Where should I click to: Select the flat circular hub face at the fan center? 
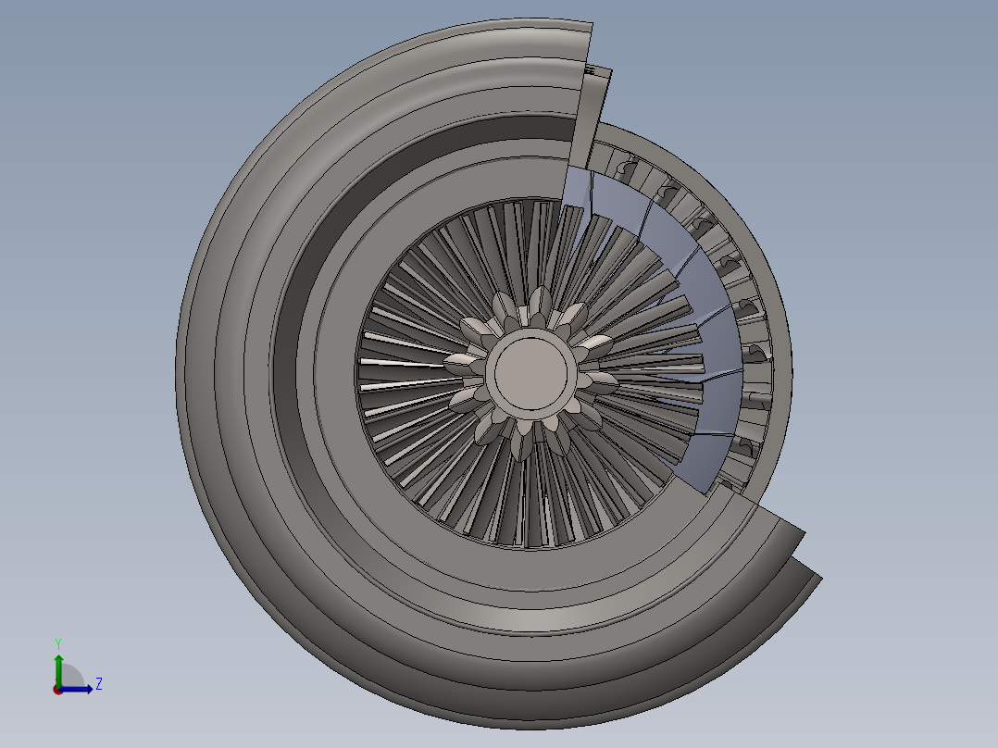[x=530, y=373]
